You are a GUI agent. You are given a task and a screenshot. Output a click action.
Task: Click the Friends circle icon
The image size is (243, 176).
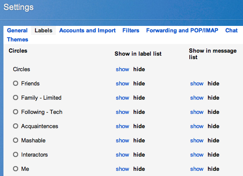16,83
